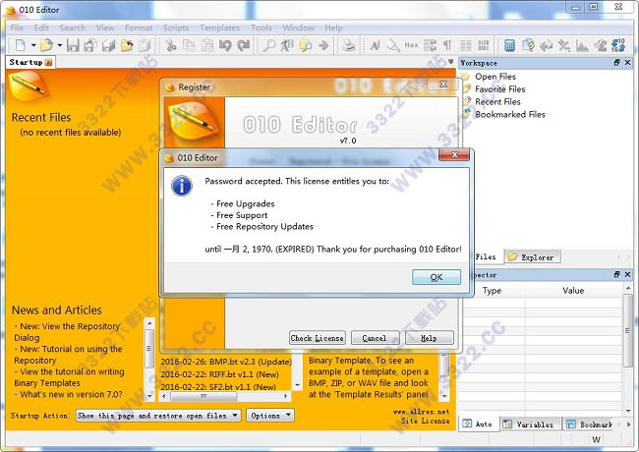The image size is (639, 452).
Task: Click the Type column header in Inspector
Action: pos(492,290)
